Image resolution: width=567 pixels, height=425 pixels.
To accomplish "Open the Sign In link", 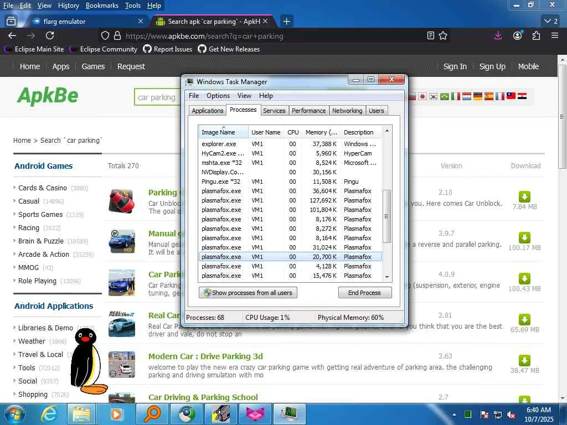I will 455,66.
